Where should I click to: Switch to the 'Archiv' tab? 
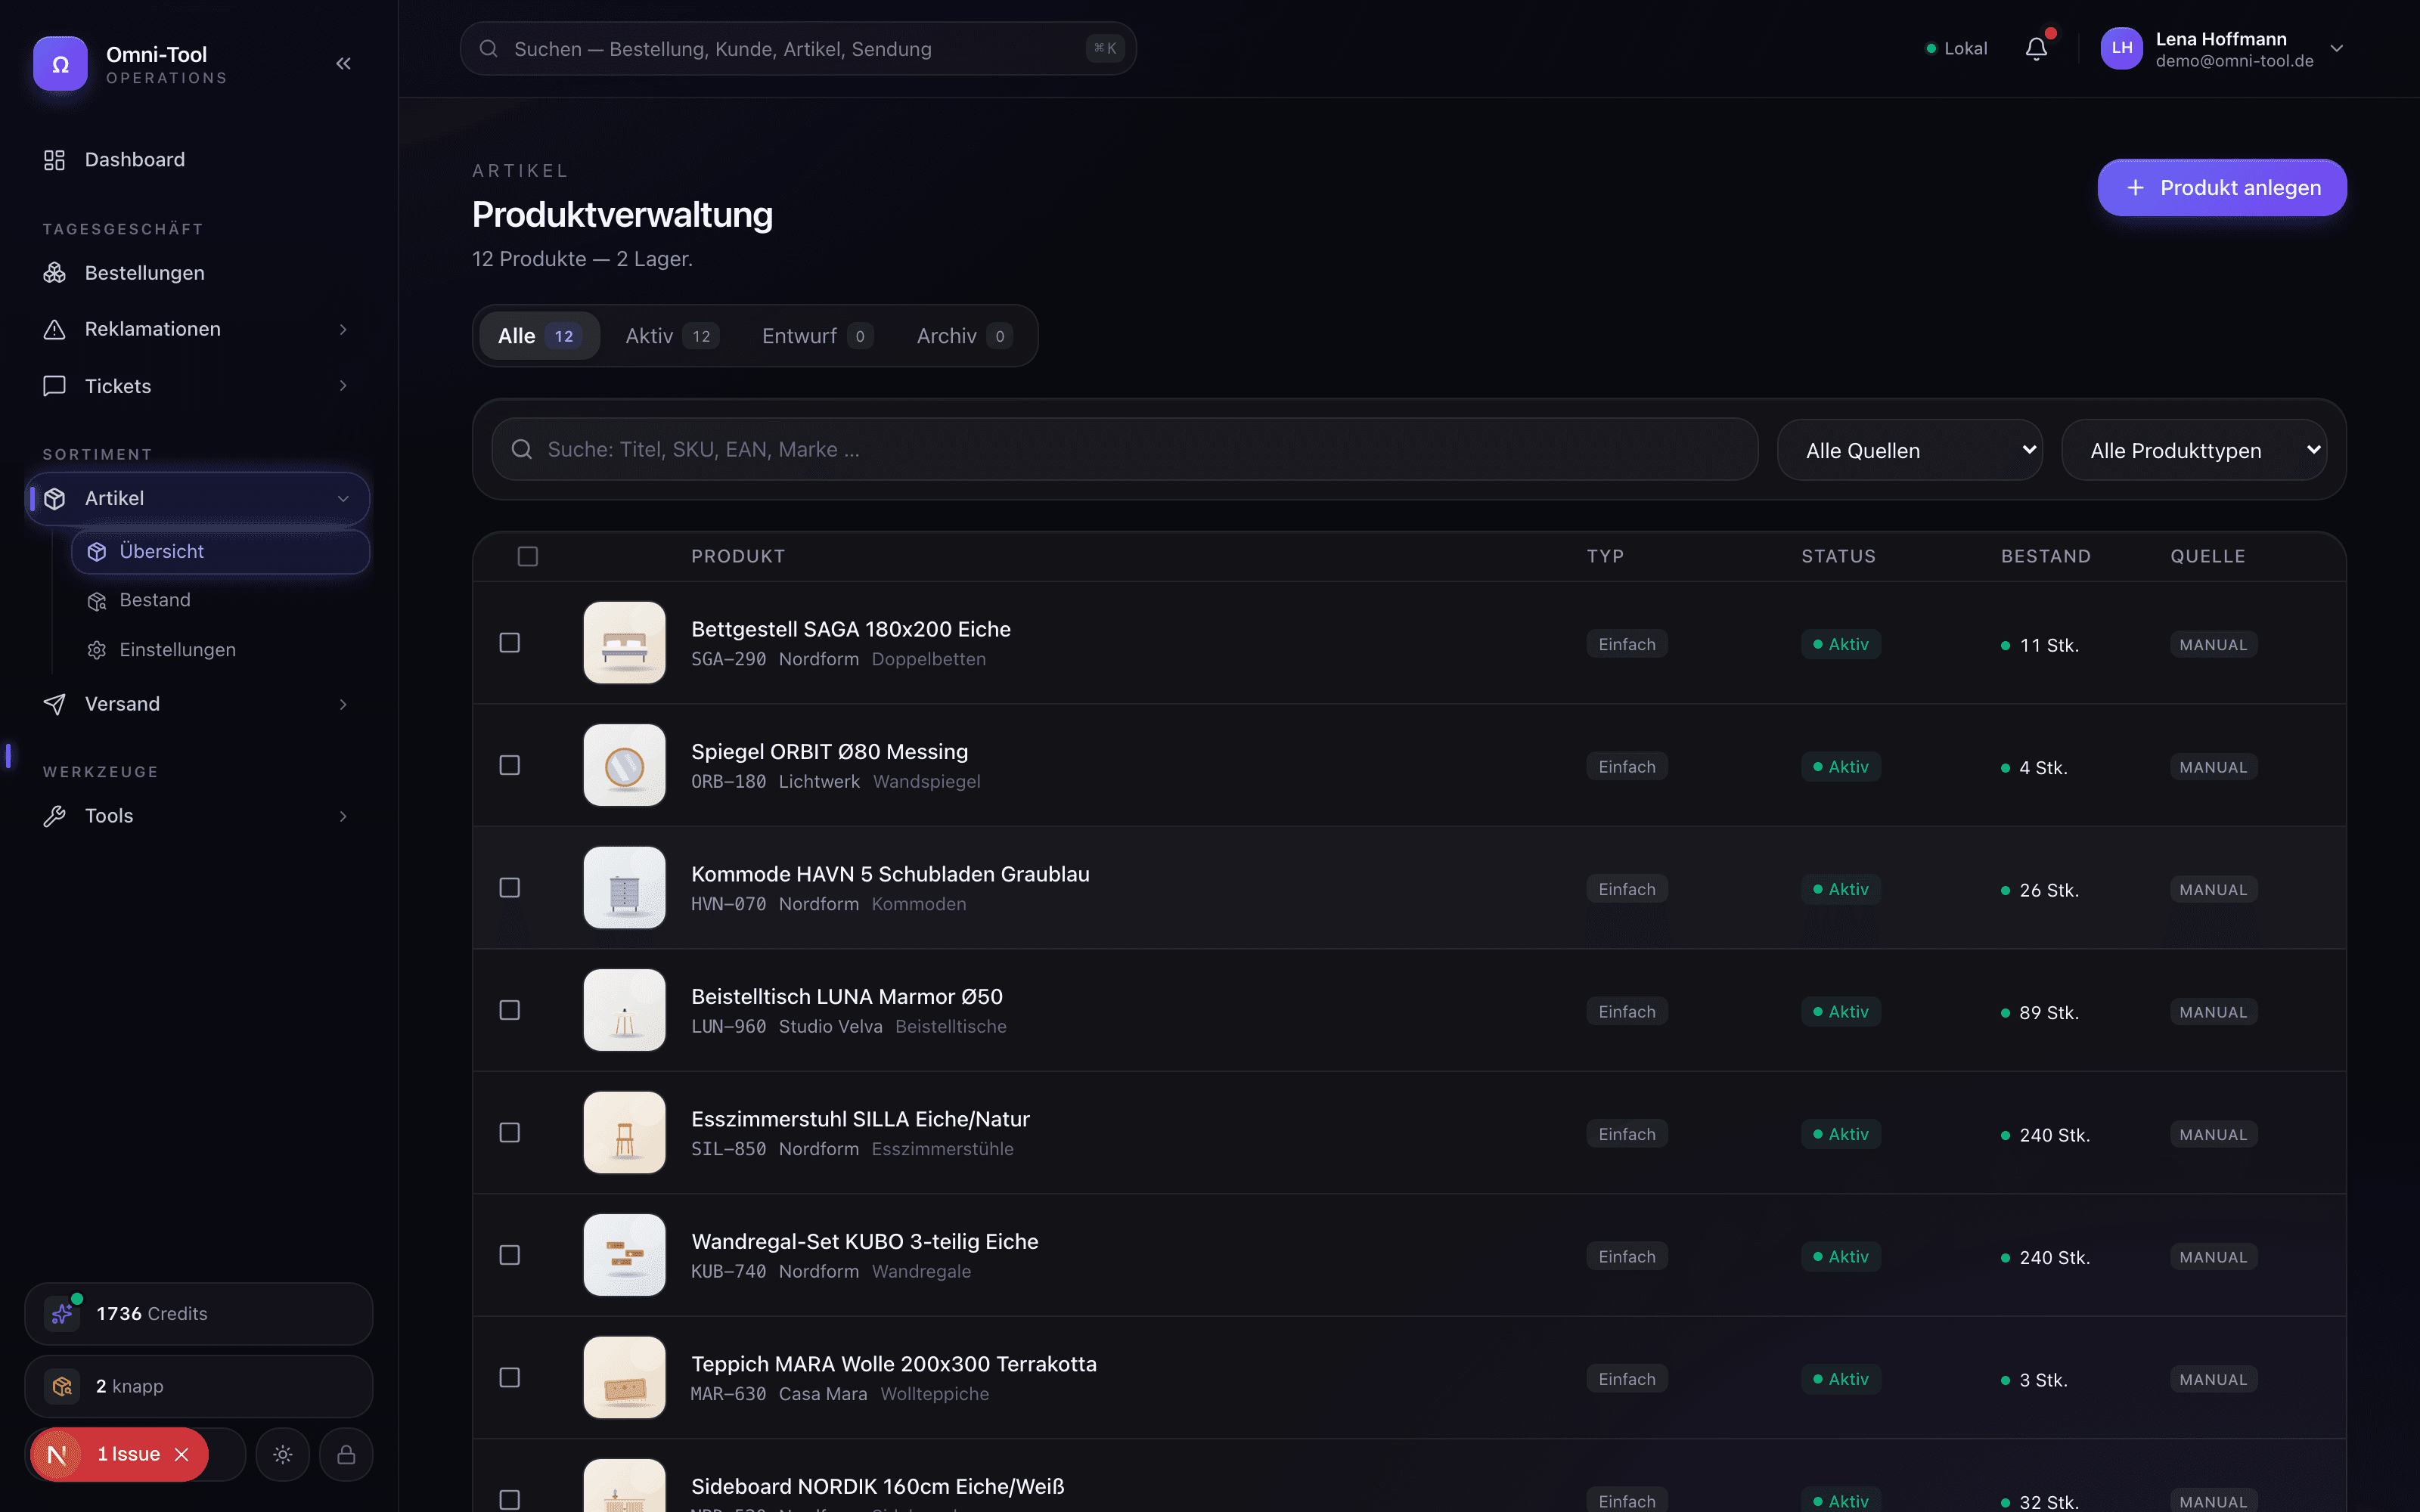tap(964, 336)
